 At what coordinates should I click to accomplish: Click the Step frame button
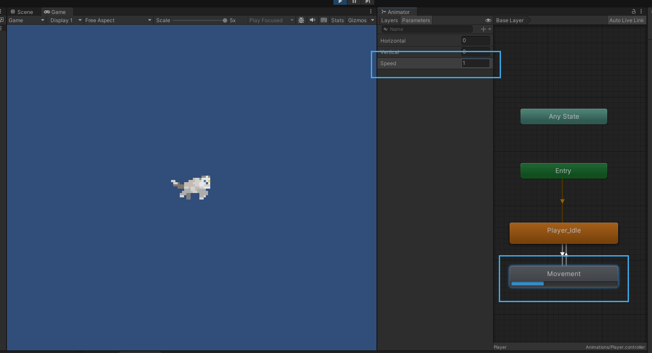coord(368,2)
